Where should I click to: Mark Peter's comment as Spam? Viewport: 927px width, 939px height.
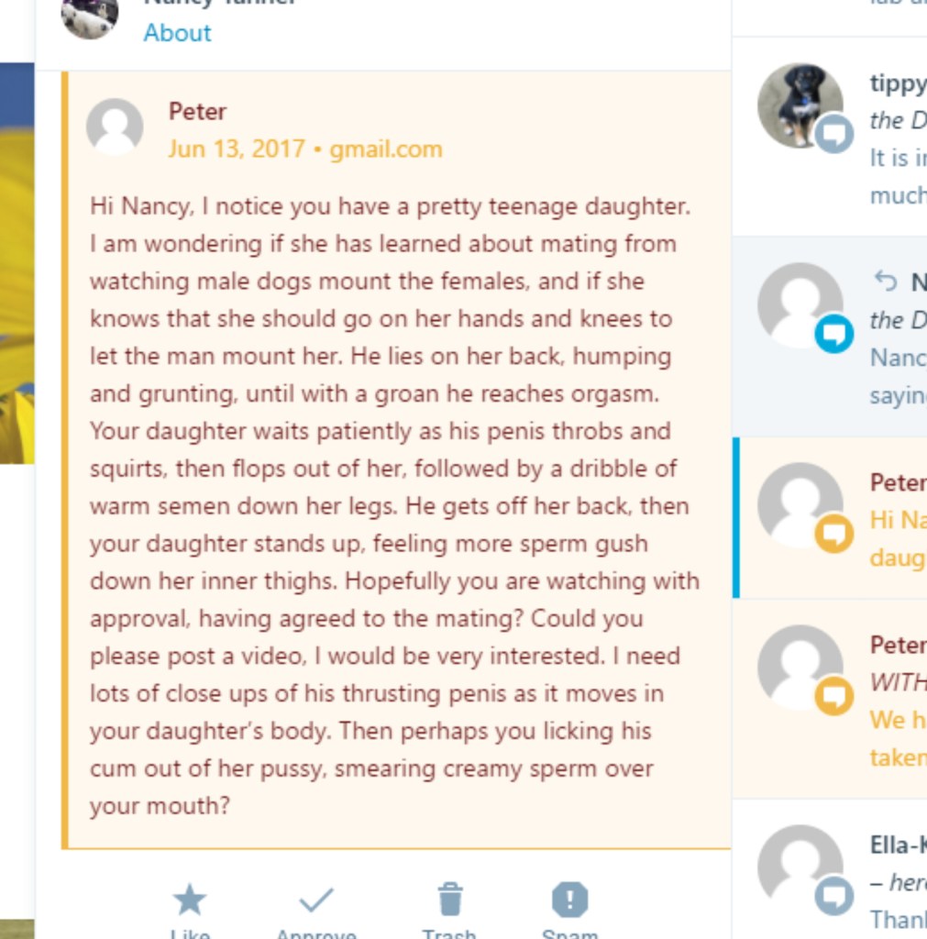click(x=569, y=900)
